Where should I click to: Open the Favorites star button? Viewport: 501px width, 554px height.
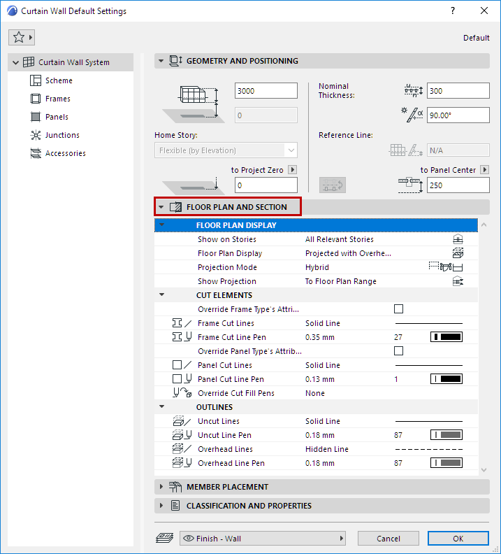(x=22, y=38)
